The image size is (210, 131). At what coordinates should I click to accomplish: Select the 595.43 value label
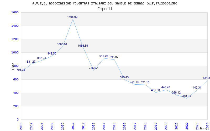(x=124, y=77)
